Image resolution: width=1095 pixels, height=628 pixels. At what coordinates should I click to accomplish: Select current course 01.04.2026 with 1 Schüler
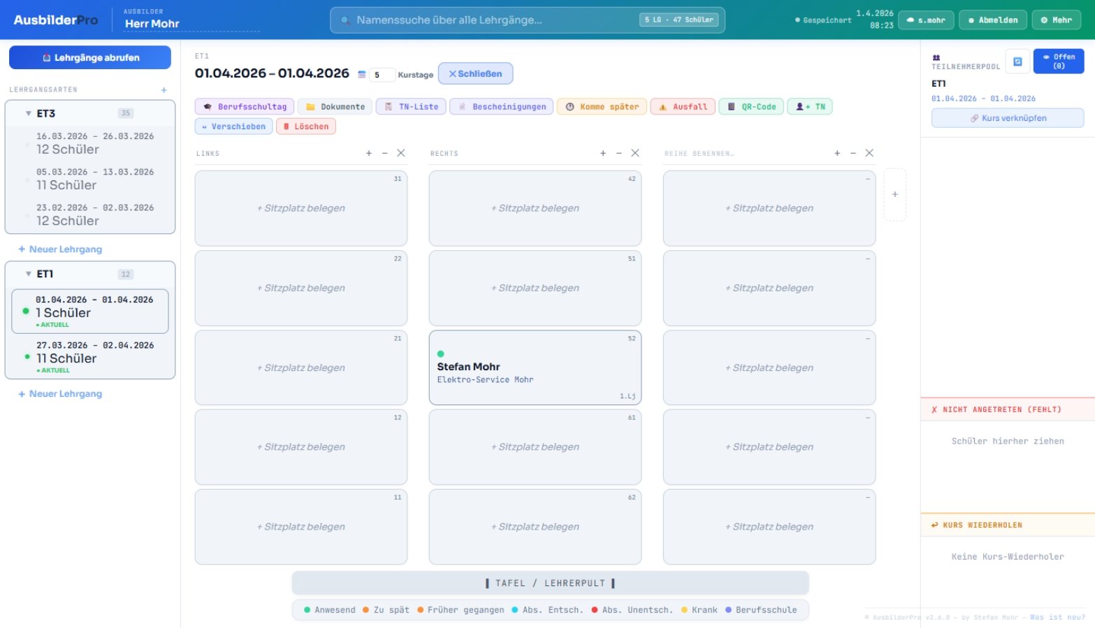tap(90, 311)
